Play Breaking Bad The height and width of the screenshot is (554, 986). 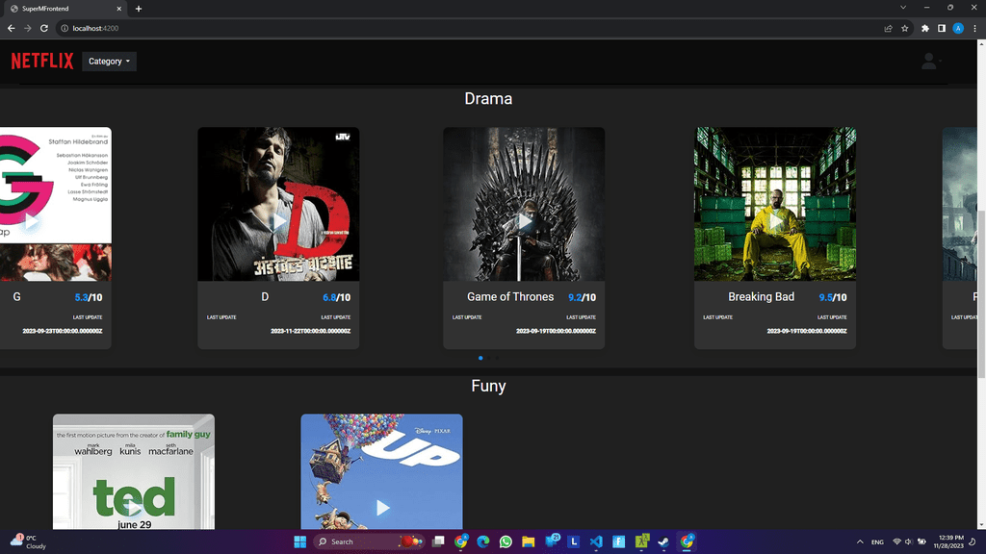click(x=775, y=221)
